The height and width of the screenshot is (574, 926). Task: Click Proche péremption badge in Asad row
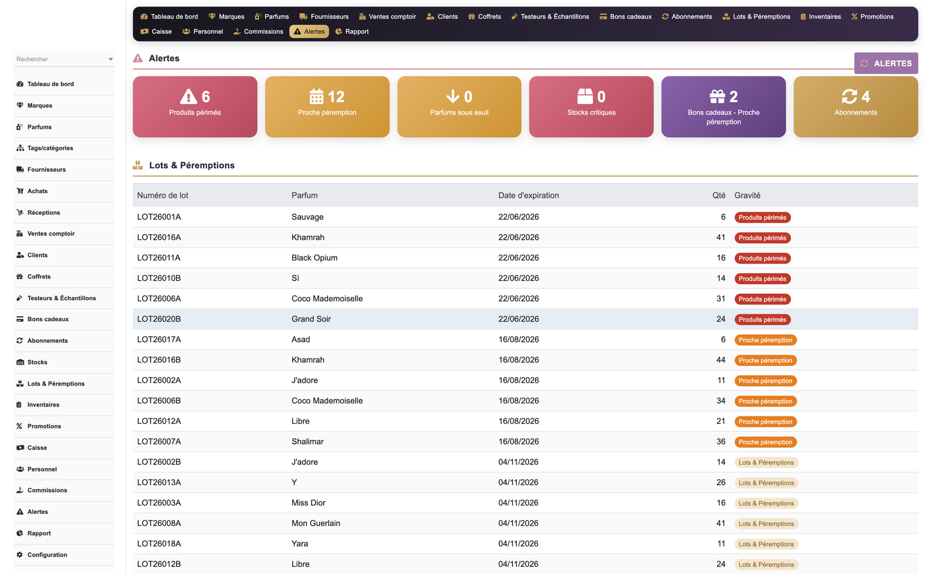coord(766,340)
